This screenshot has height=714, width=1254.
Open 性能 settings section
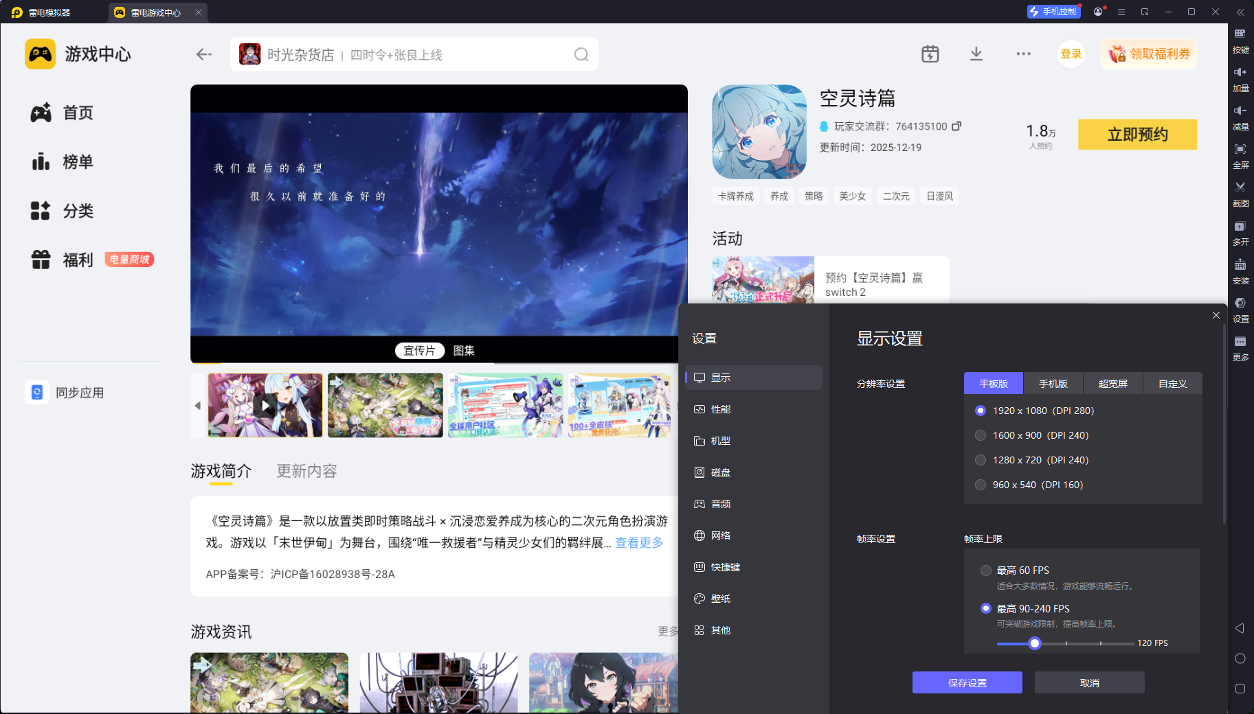click(754, 409)
